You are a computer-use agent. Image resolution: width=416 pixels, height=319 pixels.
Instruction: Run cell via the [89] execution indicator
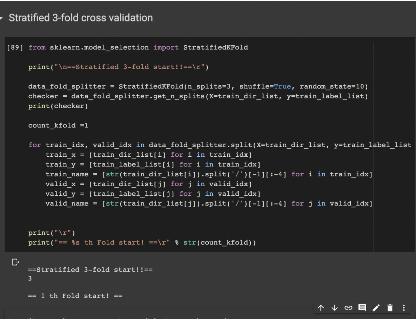pos(15,47)
